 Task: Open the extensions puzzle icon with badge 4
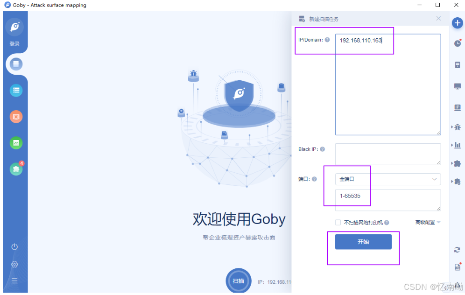(16, 169)
